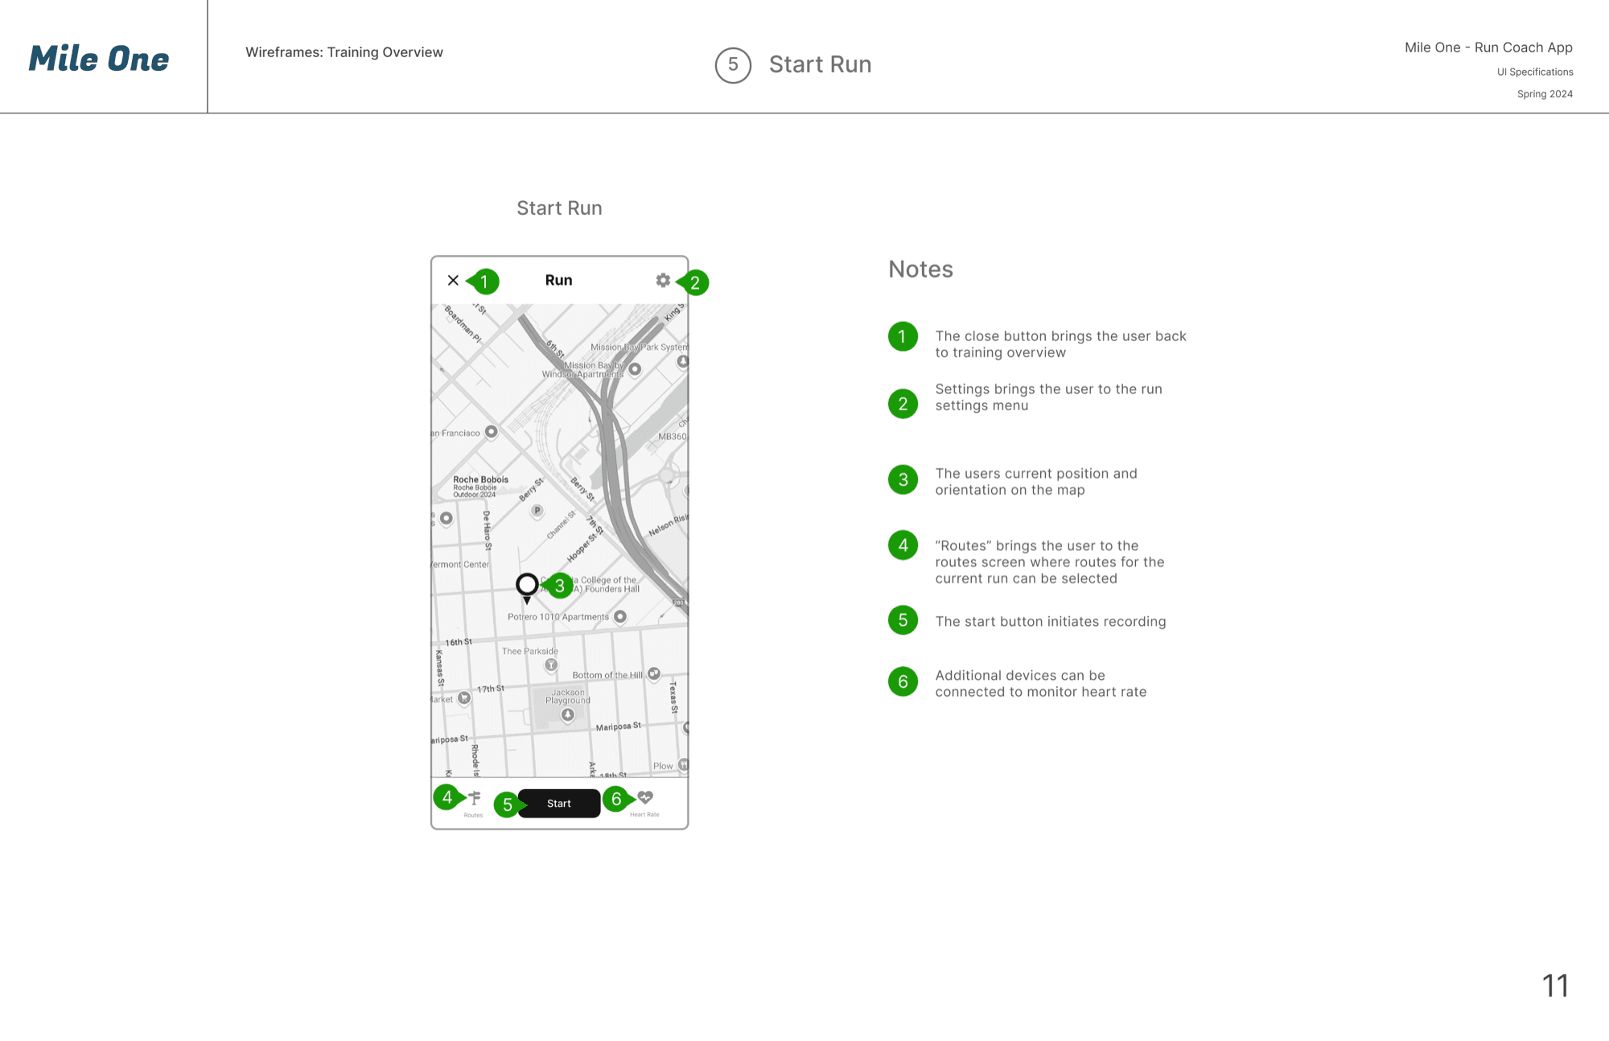Click the Wireframes: Training Overview header text
This screenshot has height=1041, width=1609.
[344, 52]
